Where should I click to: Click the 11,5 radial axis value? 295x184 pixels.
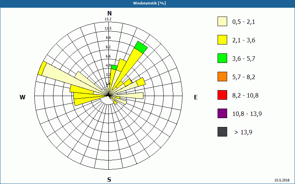(108, 28)
